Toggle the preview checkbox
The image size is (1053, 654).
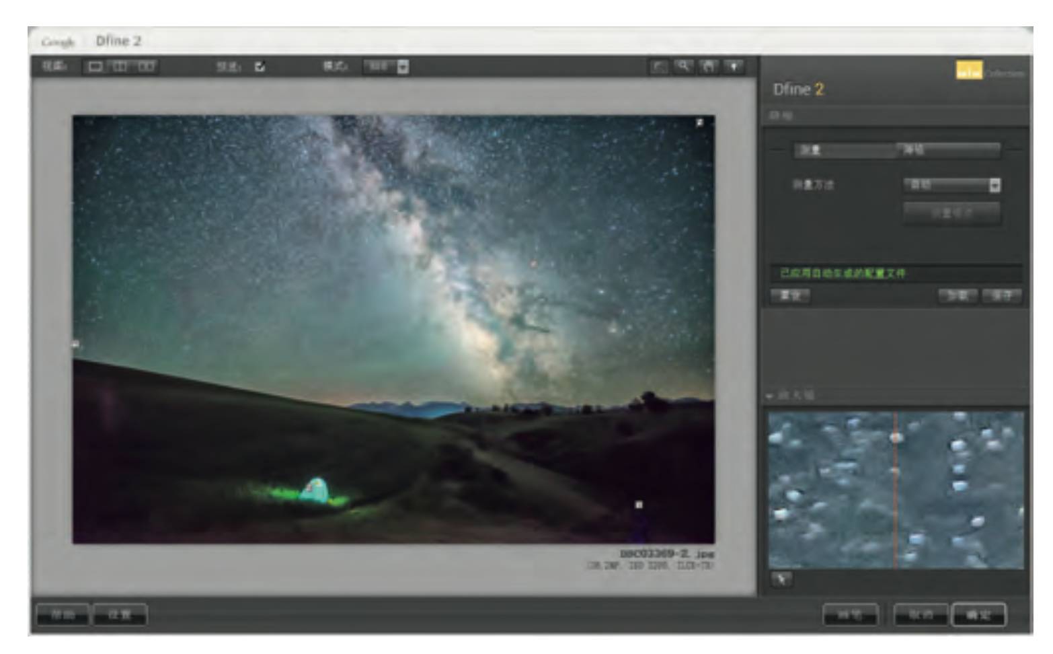pos(260,67)
